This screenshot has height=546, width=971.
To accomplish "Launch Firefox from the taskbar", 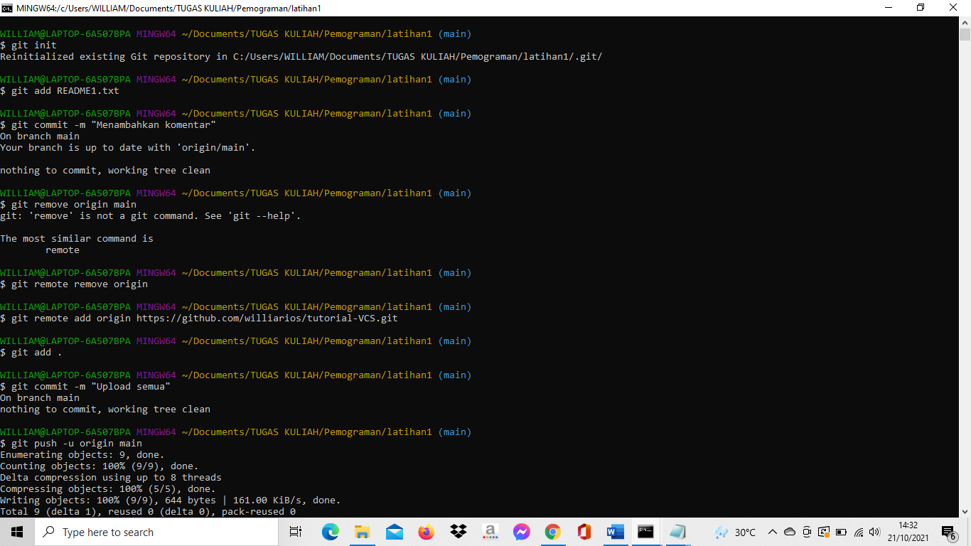I will (427, 532).
